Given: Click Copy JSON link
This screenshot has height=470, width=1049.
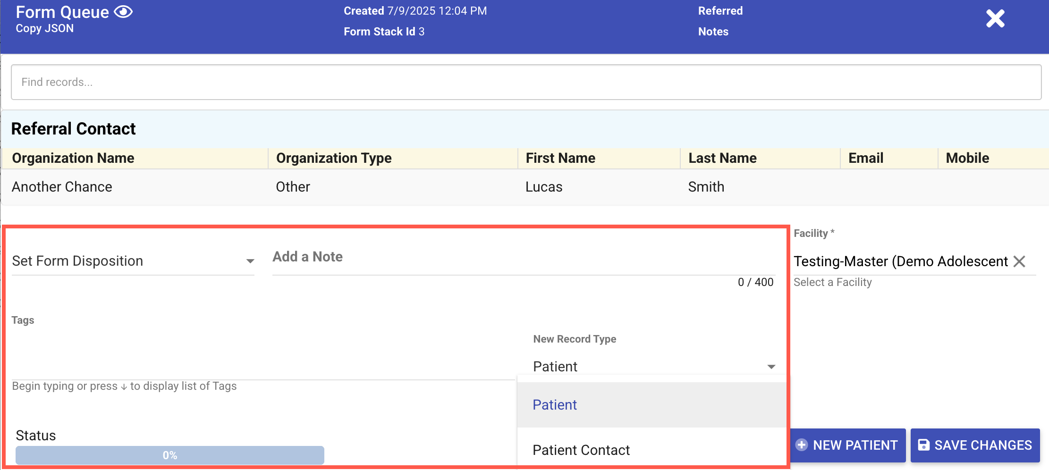Looking at the screenshot, I should tap(45, 29).
